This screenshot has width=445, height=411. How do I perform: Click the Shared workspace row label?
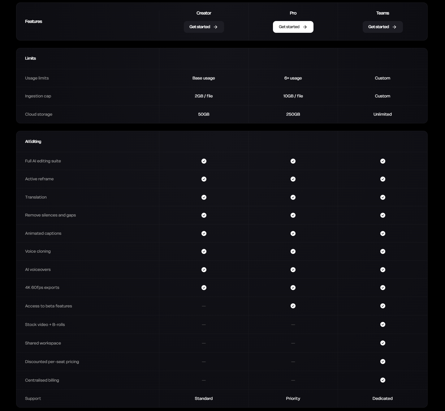click(x=43, y=343)
